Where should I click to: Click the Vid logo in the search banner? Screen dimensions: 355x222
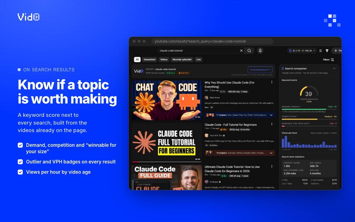(139, 71)
